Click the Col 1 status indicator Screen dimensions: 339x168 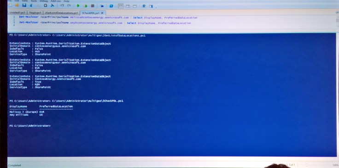point(292,165)
